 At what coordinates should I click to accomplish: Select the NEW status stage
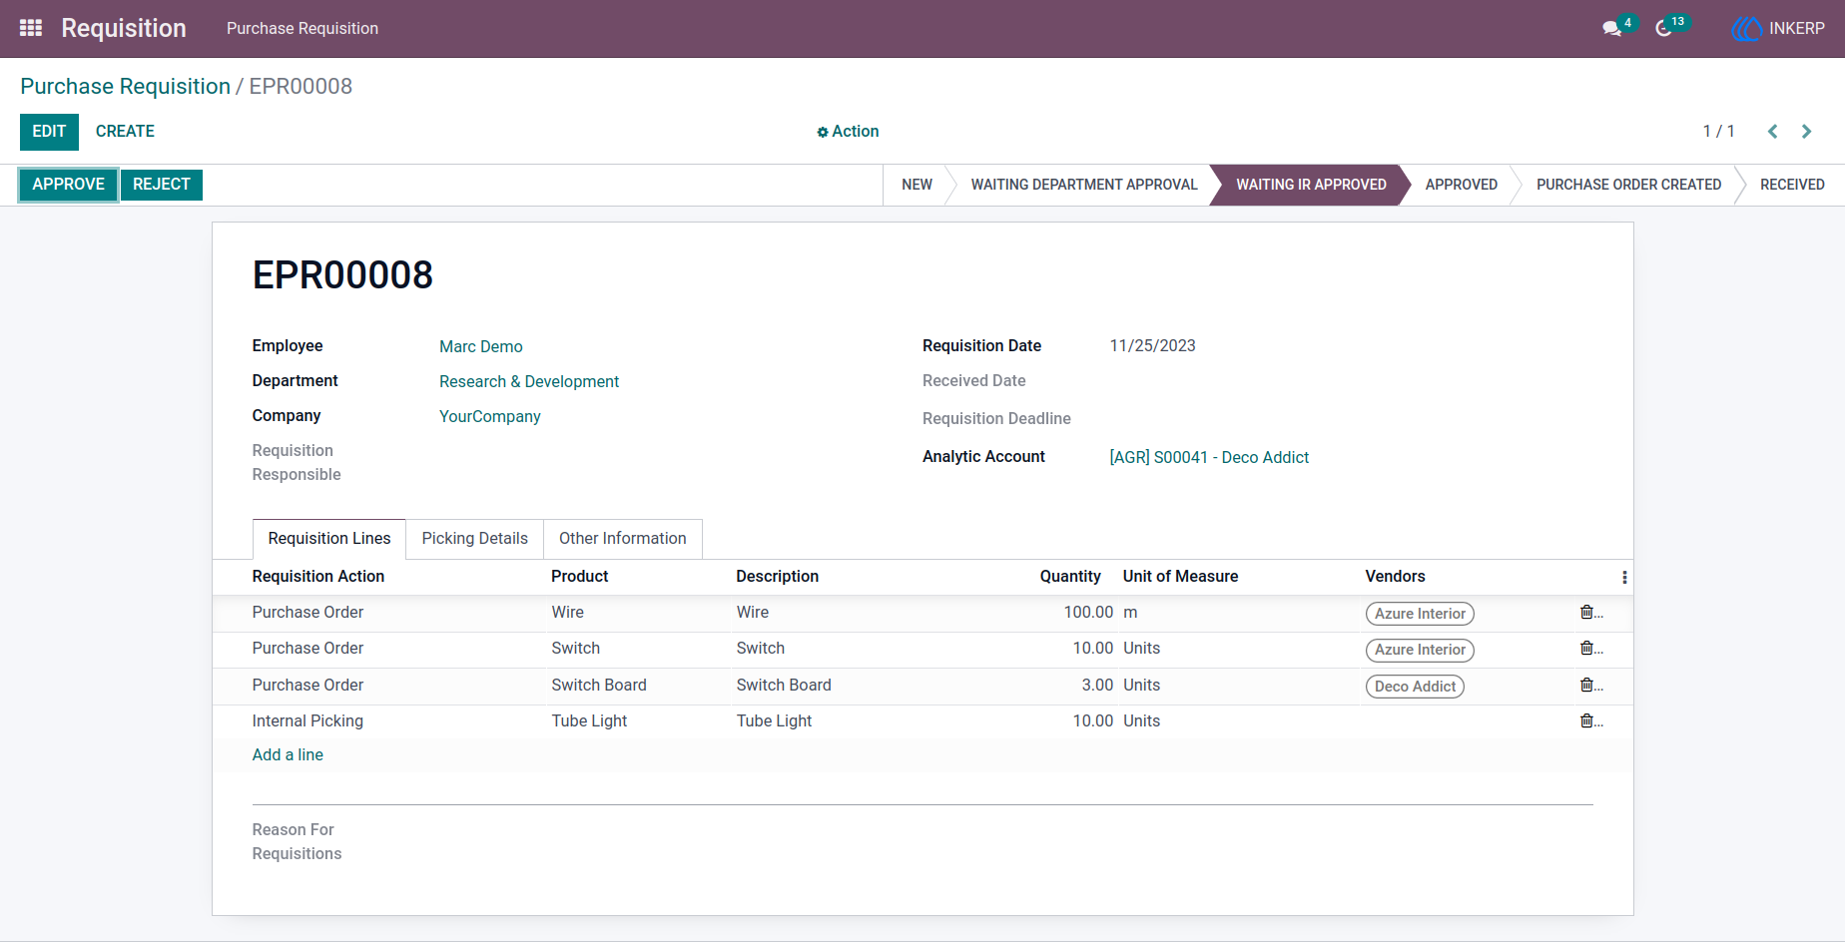tap(917, 185)
